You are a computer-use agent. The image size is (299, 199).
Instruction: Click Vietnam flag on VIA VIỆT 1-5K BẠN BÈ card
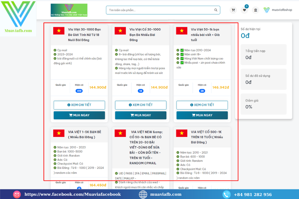point(59,133)
